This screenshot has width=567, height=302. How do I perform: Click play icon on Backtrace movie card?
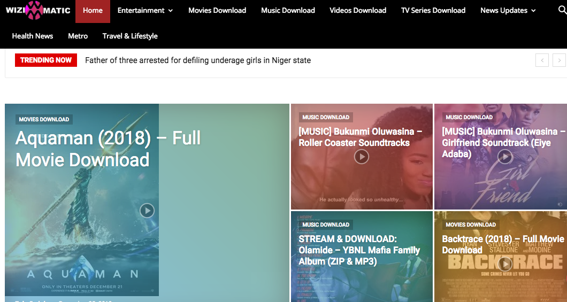(505, 264)
